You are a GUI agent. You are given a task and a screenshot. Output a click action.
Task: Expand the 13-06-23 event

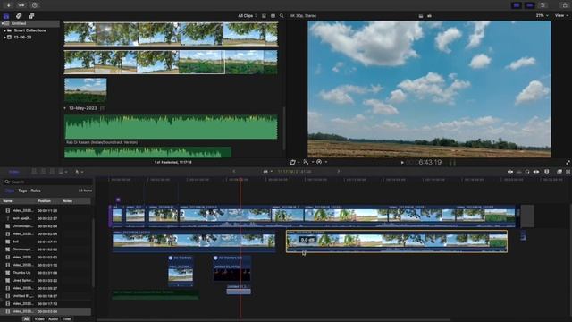(x=4, y=38)
